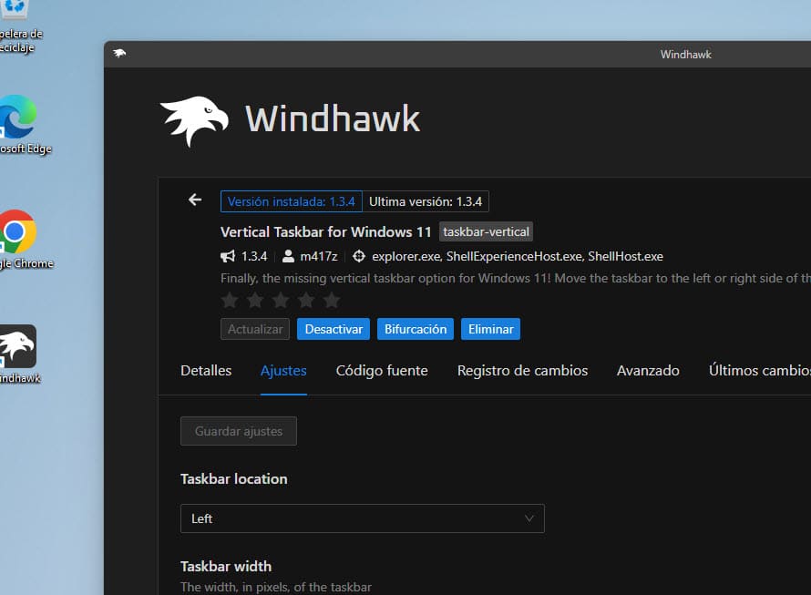Screen dimensions: 811x595
Task: Click the small Windhawk icon in title bar
Action: point(119,53)
